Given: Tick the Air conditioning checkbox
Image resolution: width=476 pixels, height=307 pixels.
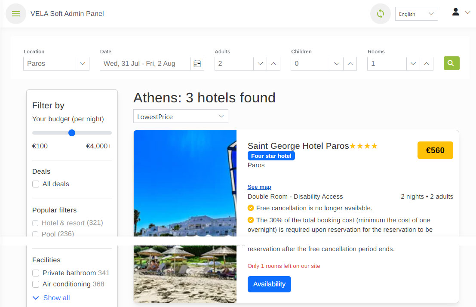Looking at the screenshot, I should tap(36, 284).
